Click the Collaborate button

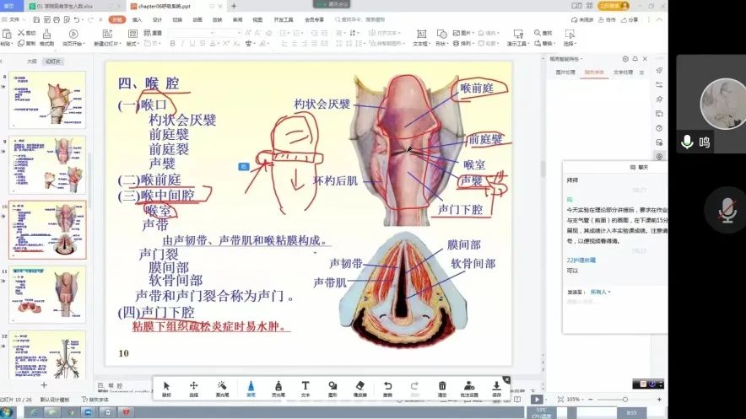[x=607, y=19]
